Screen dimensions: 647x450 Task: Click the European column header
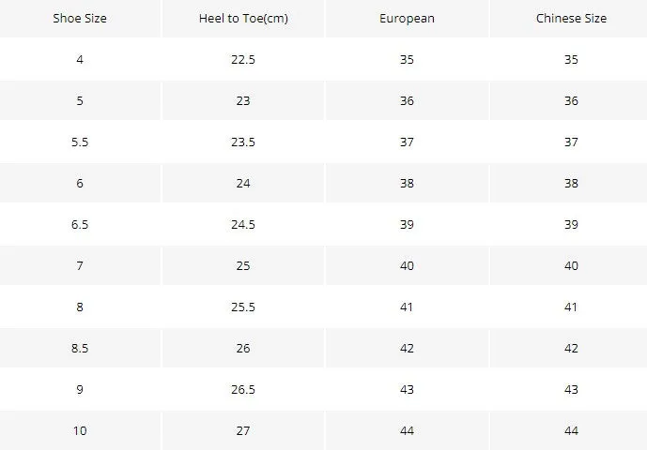408,19
